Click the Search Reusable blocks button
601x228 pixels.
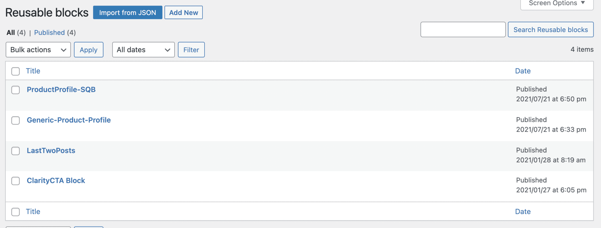[x=551, y=29]
